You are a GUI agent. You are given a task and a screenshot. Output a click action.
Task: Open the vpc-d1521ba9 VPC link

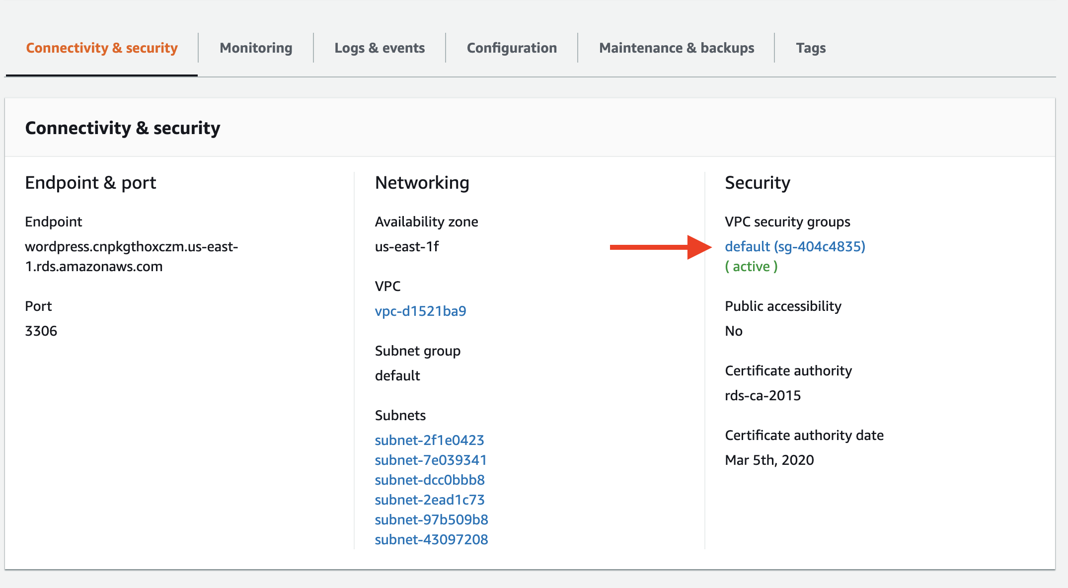click(x=420, y=311)
